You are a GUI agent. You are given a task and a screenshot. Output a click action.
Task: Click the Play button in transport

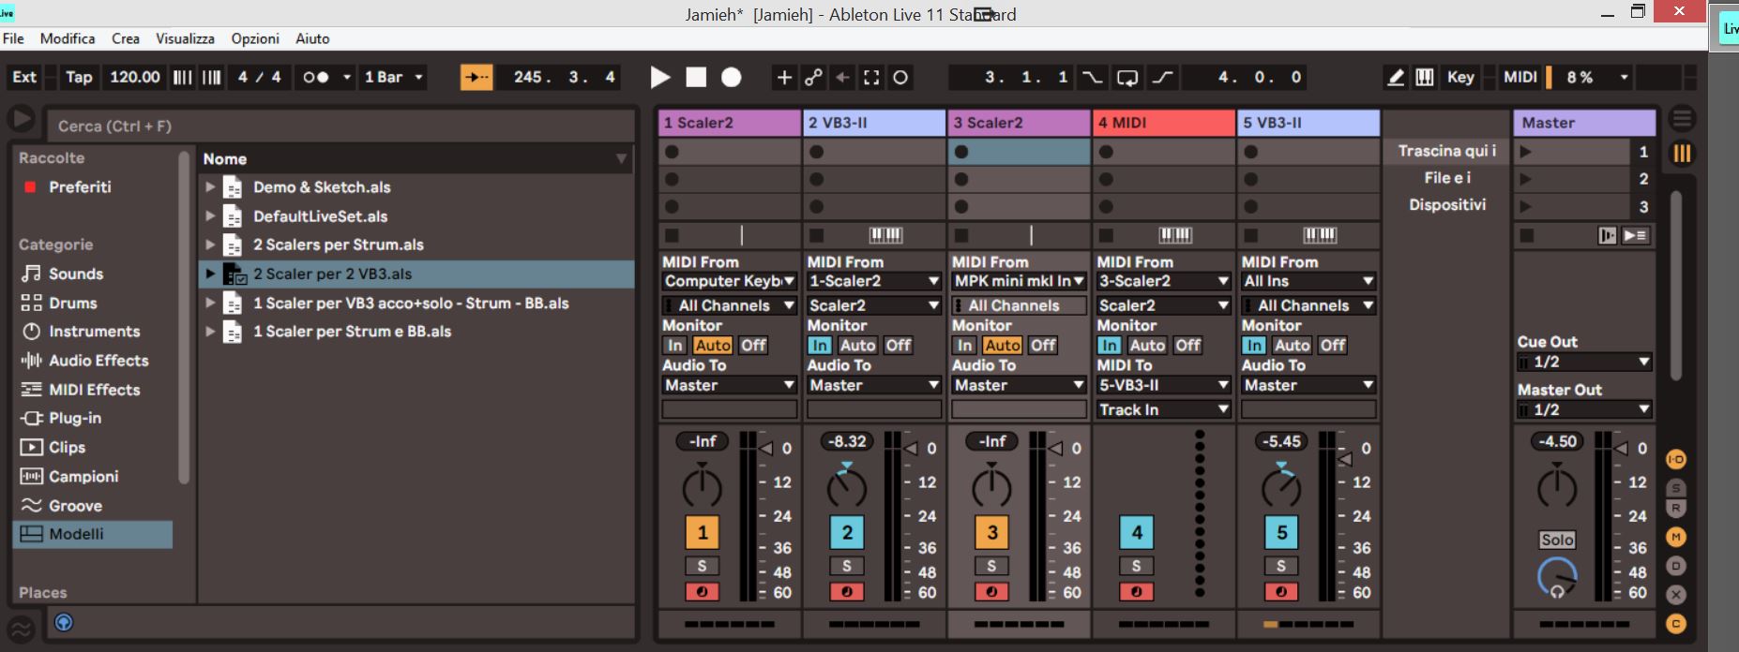pyautogui.click(x=660, y=78)
